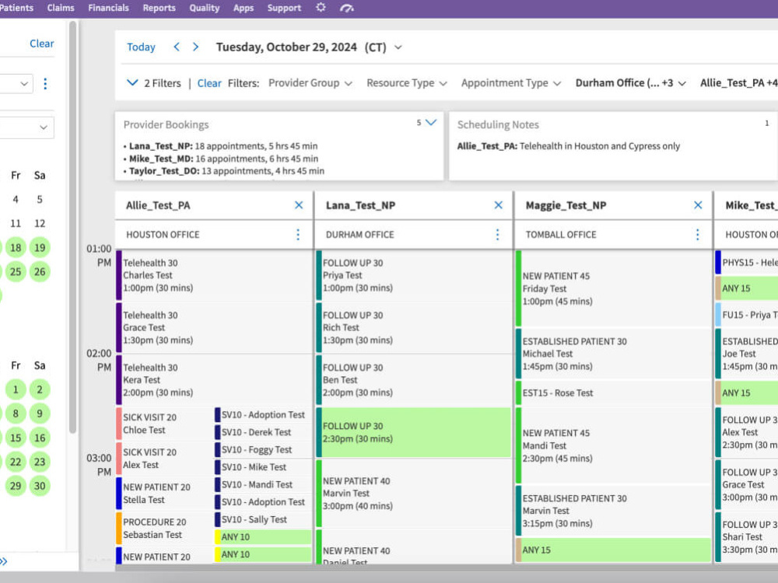Select calendar day 19 in upper month
The image size is (778, 583).
(40, 247)
